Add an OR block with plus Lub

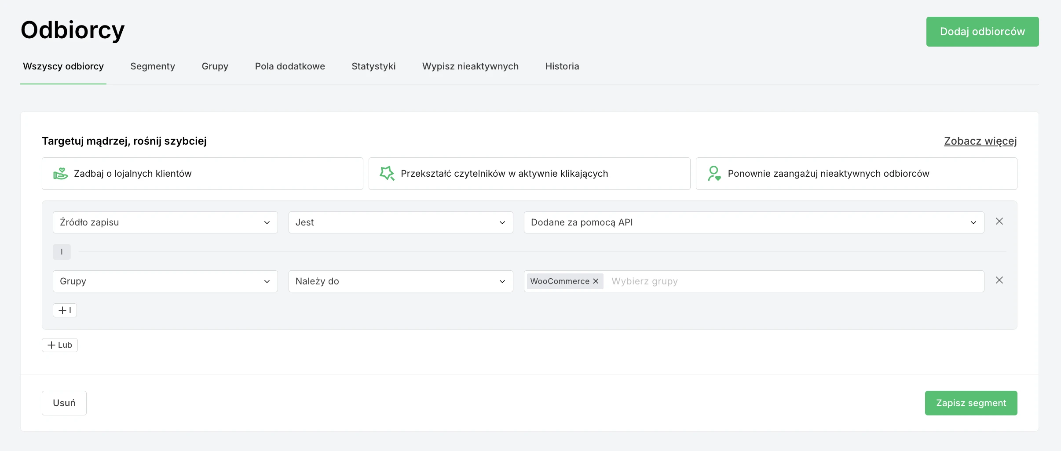point(60,345)
